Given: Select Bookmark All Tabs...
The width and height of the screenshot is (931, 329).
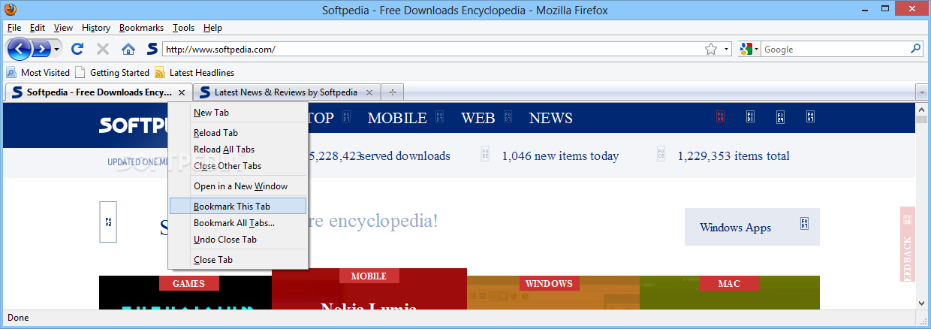Looking at the screenshot, I should 238,223.
